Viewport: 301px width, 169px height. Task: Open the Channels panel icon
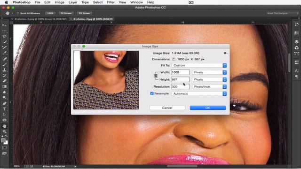coord(296,48)
